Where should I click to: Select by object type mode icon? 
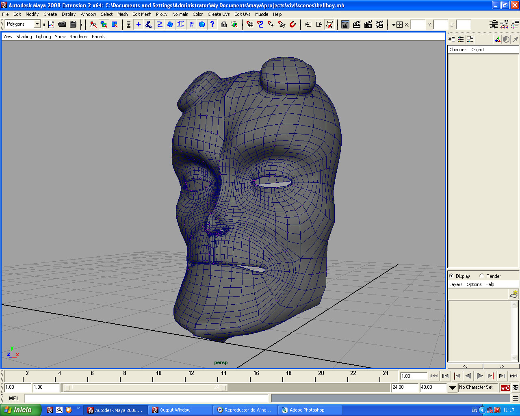pos(104,24)
